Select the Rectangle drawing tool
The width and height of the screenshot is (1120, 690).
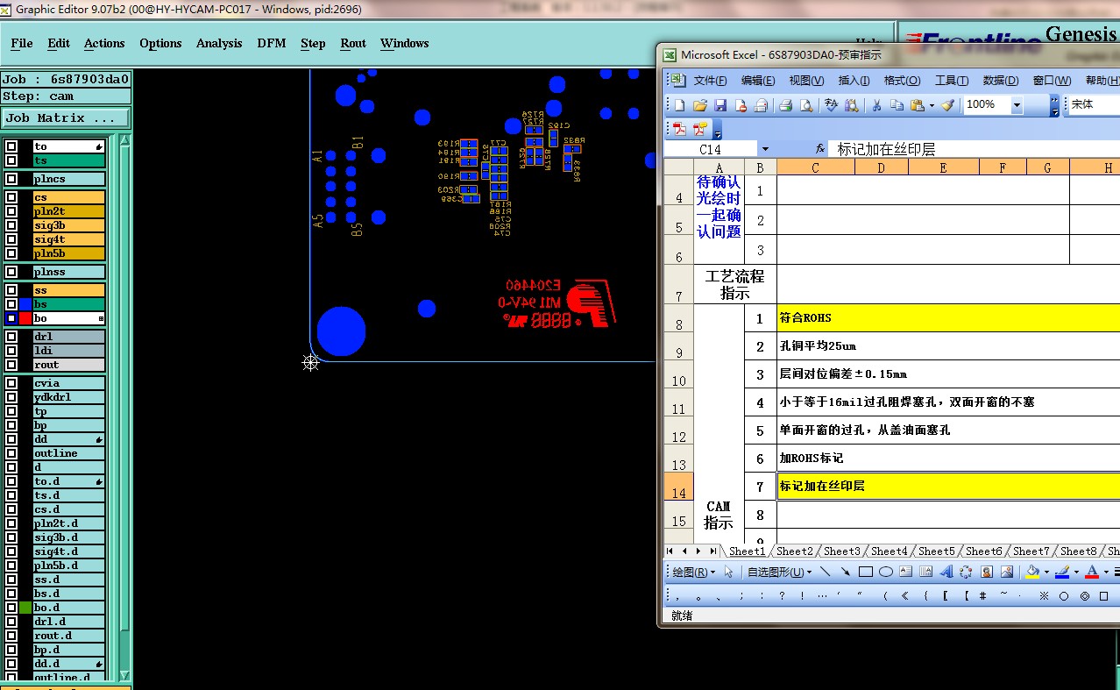(x=865, y=573)
